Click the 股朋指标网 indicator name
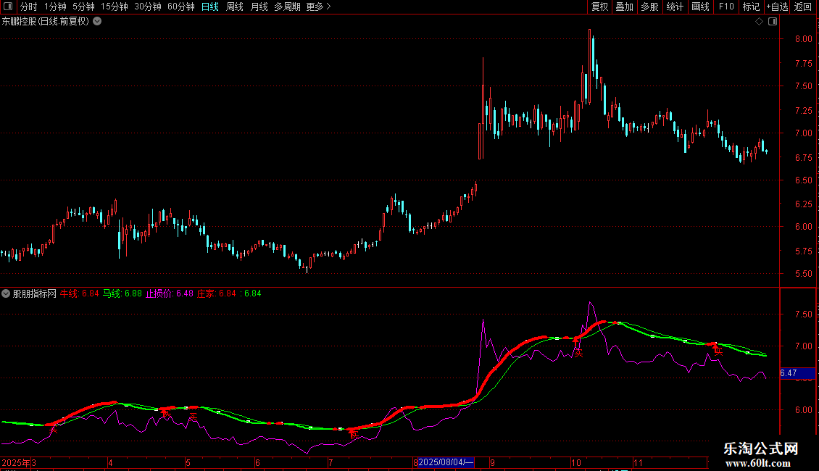 pyautogui.click(x=35, y=293)
